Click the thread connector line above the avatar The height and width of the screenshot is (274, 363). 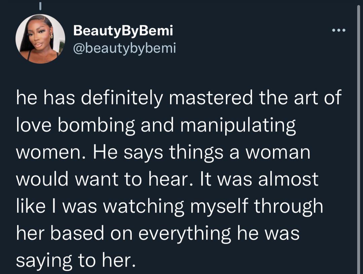[40, 6]
